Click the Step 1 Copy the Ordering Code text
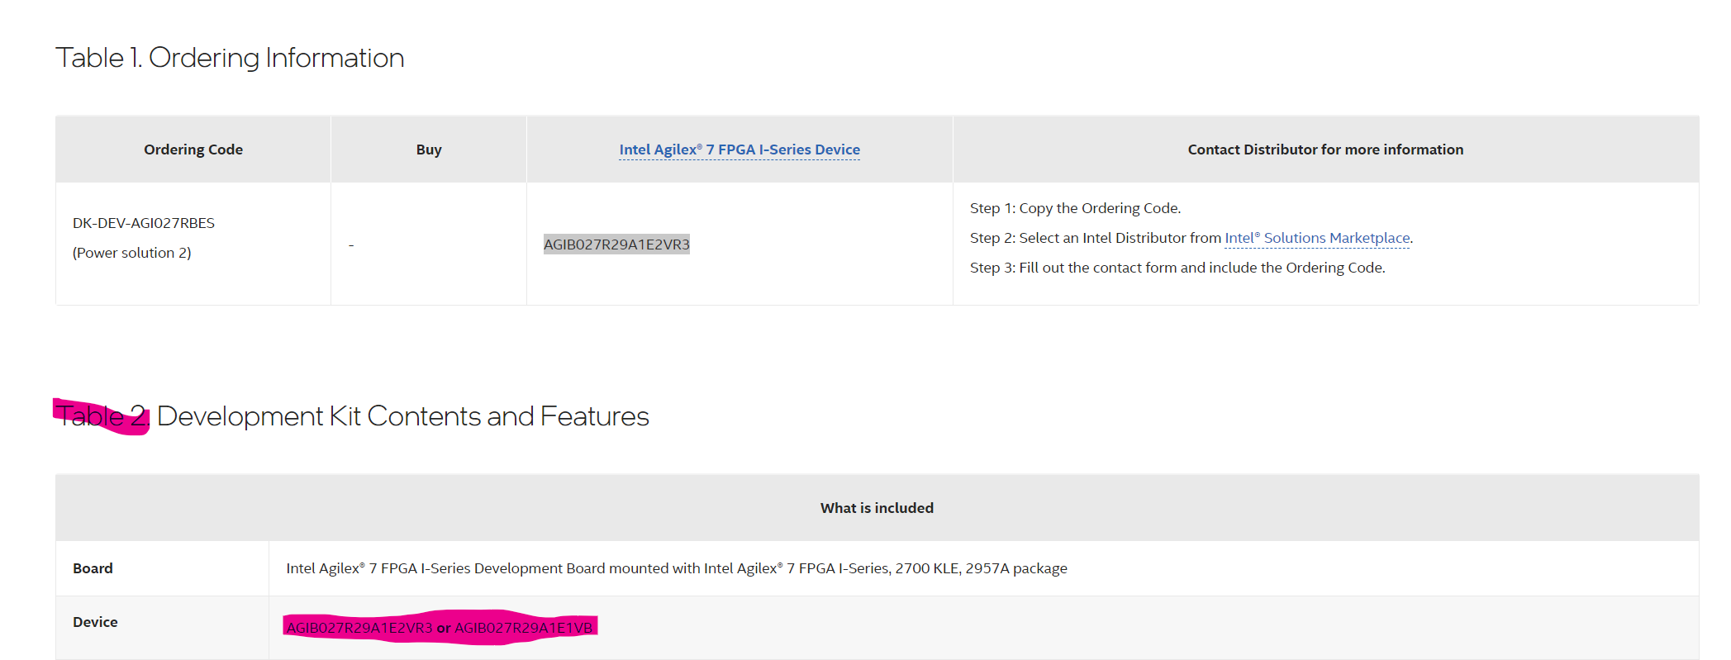Image resolution: width=1731 pixels, height=660 pixels. click(1075, 208)
